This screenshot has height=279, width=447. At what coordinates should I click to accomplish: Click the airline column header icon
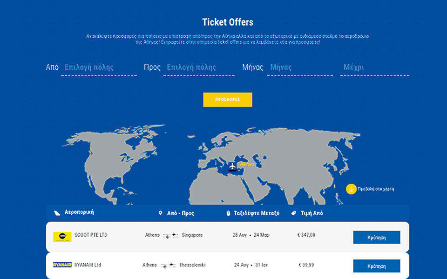click(57, 213)
